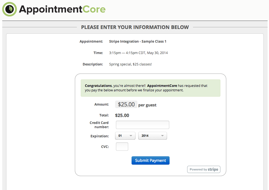Image resolution: width=269 pixels, height=190 pixels.
Task: Click the AppointmentCore brand name text
Action: [x=62, y=9]
